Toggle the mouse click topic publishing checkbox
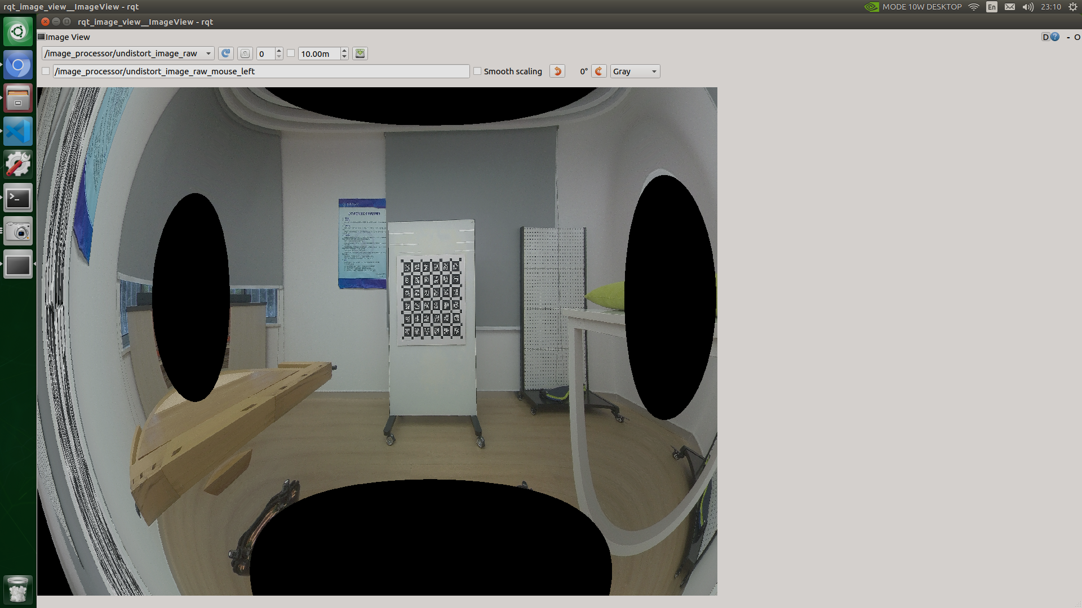This screenshot has width=1082, height=608. click(x=46, y=71)
